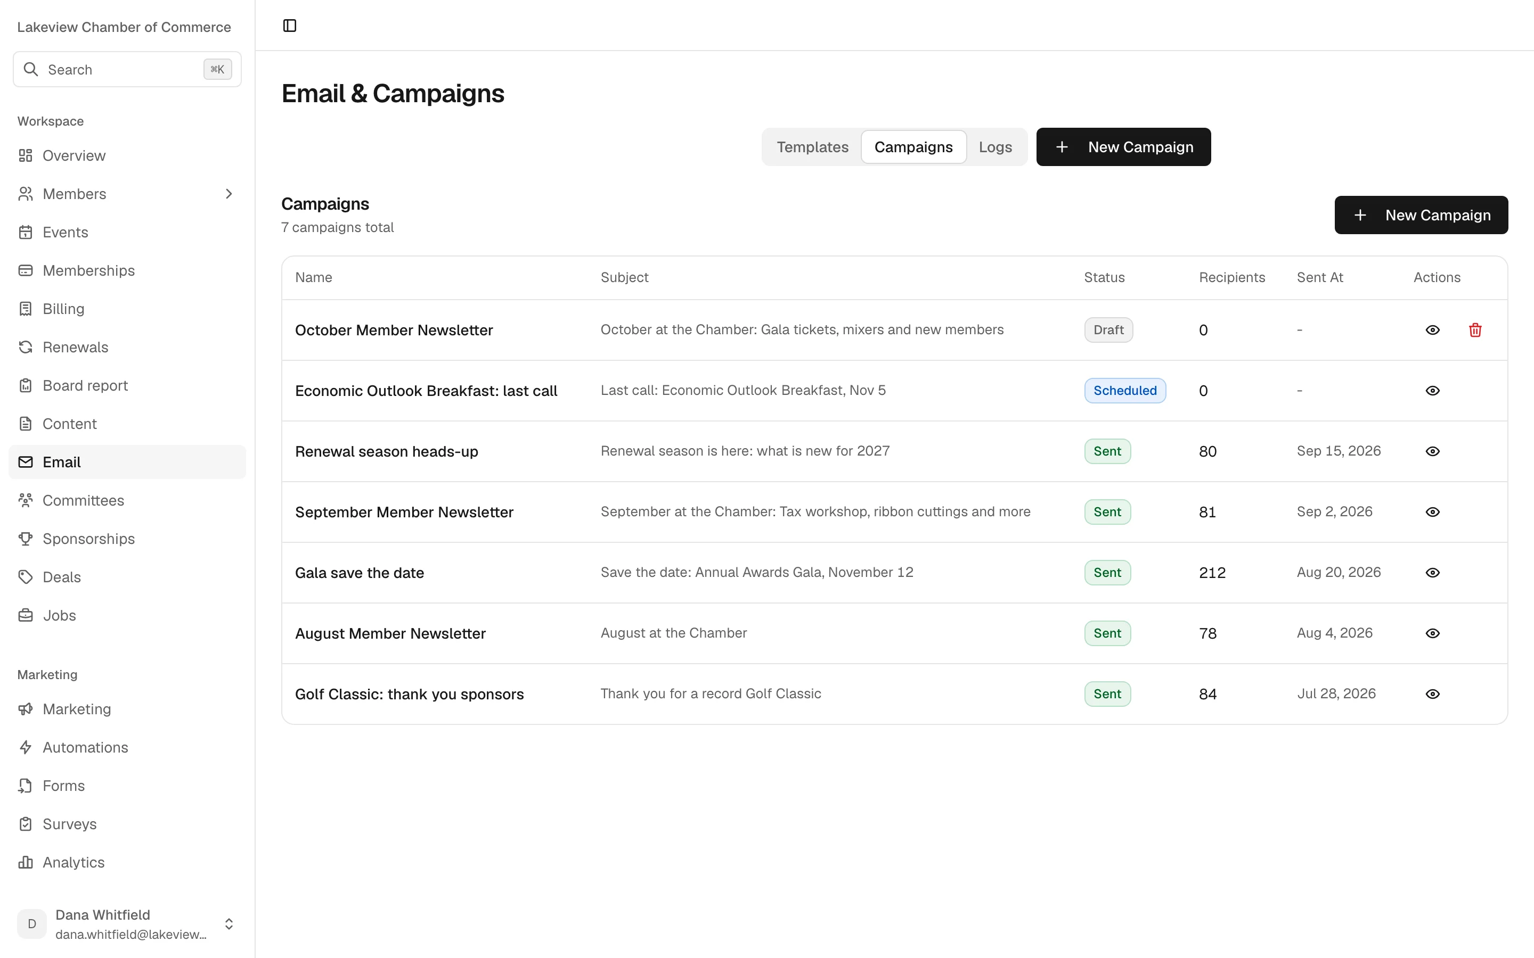The width and height of the screenshot is (1534, 958).
Task: Click the search magnifier icon
Action: coord(30,69)
